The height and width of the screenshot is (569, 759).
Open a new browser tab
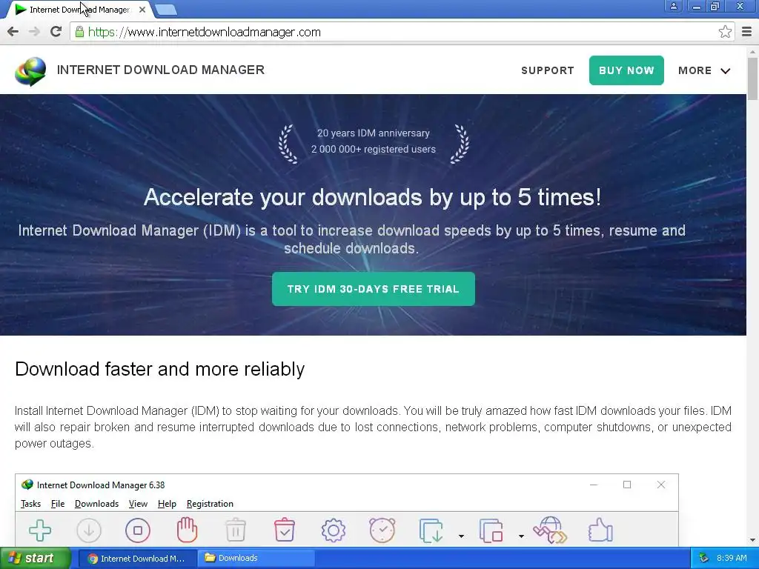coord(166,9)
